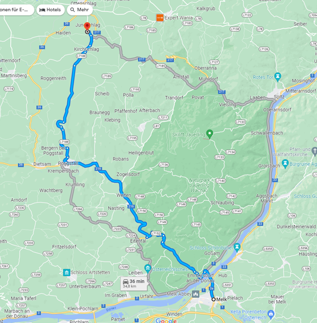Open the Schloss Schönbühel castle marker
This screenshot has width=317, height=323.
(237, 248)
